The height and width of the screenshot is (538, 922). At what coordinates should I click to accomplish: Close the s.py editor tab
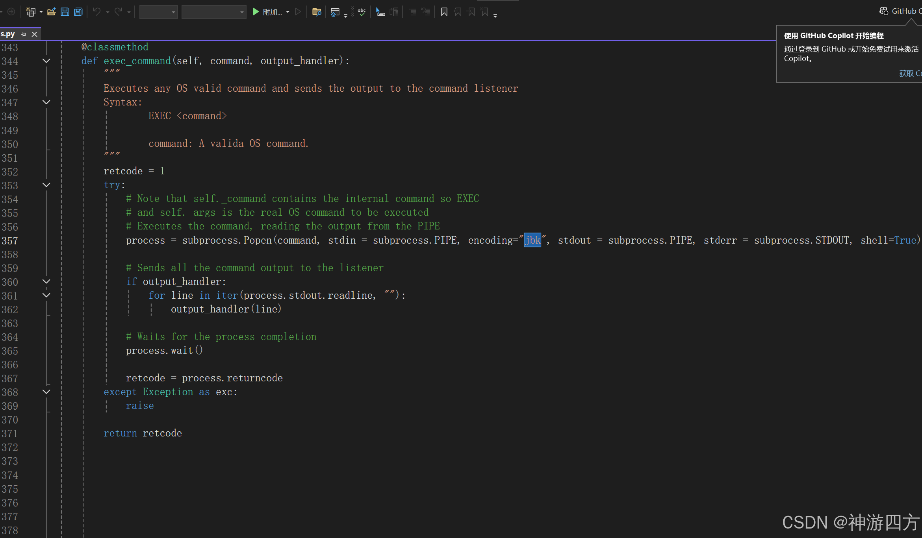click(x=34, y=34)
